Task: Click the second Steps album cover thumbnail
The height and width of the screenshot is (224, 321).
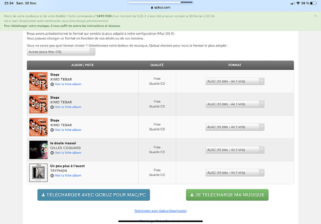Action: pyautogui.click(x=38, y=104)
